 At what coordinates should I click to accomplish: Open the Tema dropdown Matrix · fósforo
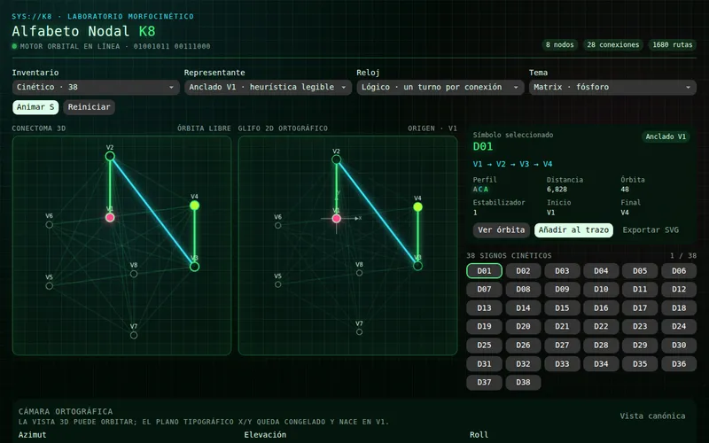click(x=612, y=87)
